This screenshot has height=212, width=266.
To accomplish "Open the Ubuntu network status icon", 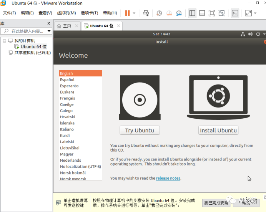I will point(243,34).
